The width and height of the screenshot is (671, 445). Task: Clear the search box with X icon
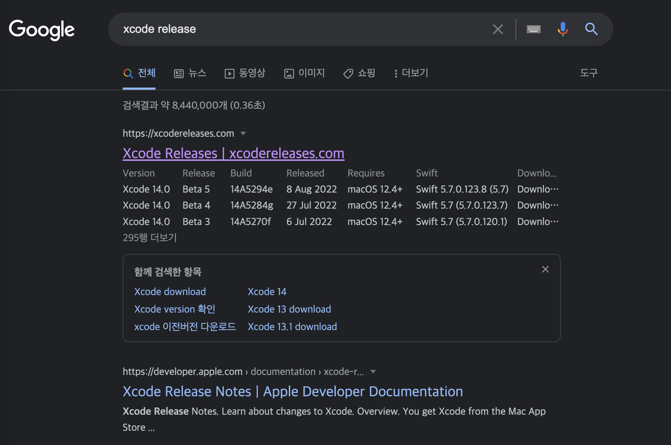(x=498, y=29)
